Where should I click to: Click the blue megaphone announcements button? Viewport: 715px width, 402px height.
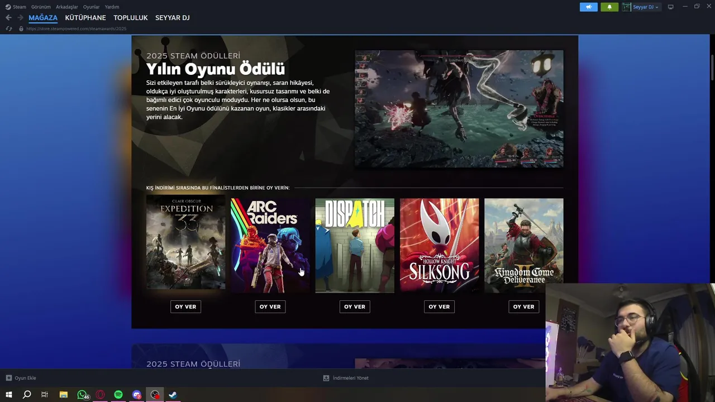point(588,7)
